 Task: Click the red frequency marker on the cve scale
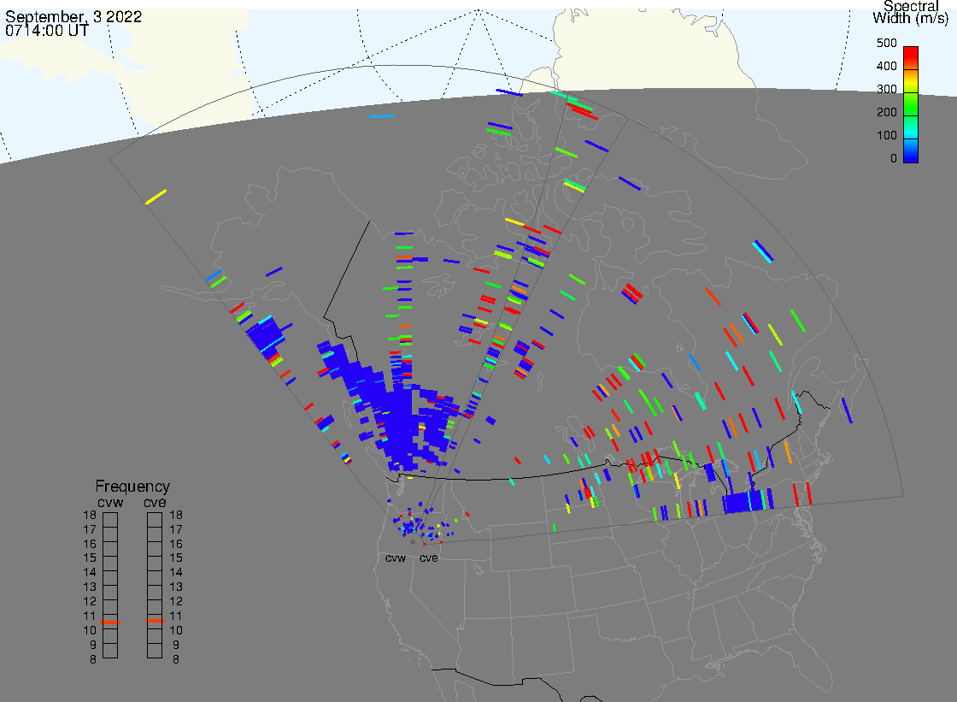(155, 621)
